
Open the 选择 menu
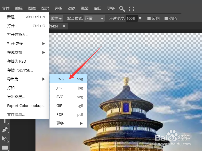[x=58, y=8]
